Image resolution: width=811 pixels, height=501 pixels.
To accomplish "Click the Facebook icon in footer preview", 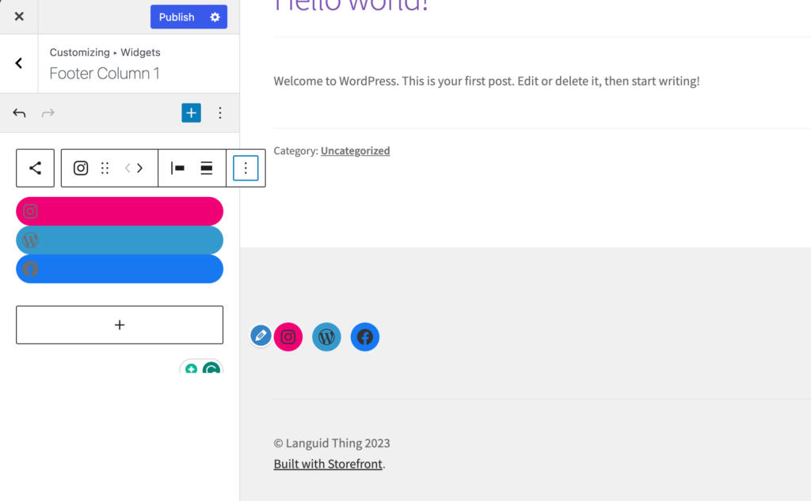I will tap(365, 337).
